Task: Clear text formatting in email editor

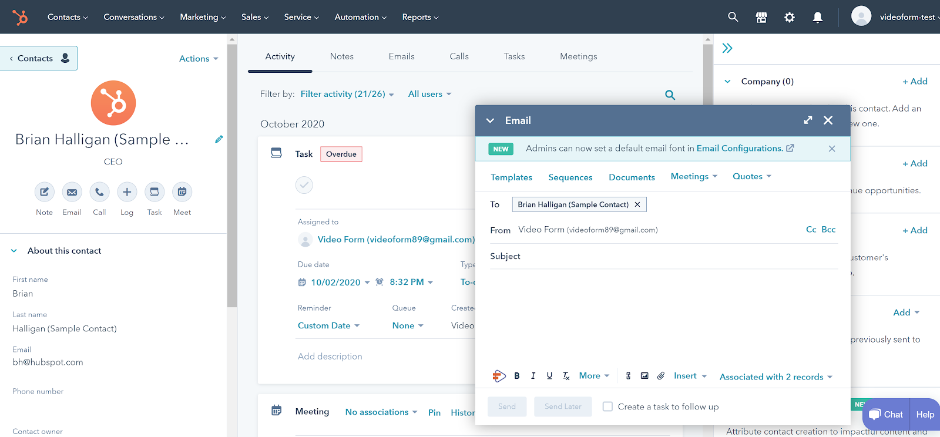Action: tap(566, 376)
